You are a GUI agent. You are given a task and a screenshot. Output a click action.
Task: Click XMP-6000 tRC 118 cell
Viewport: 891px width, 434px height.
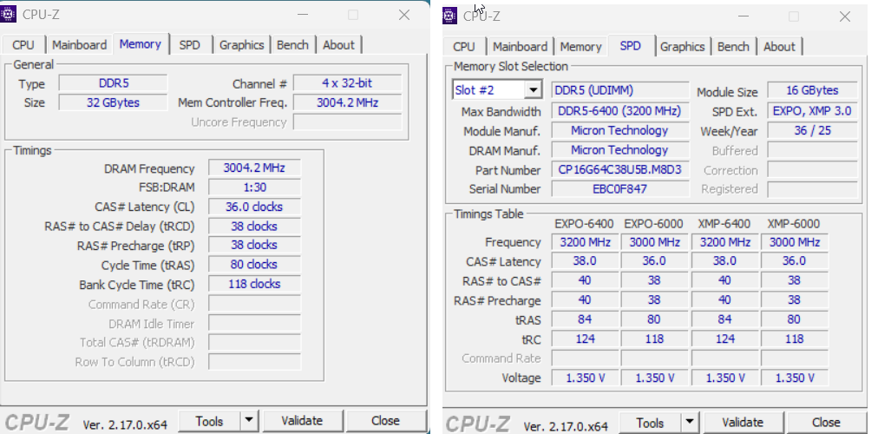[x=794, y=339]
